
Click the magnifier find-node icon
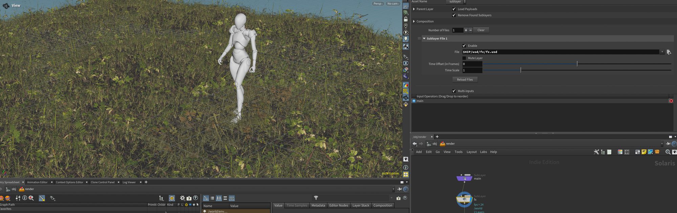pyautogui.click(x=668, y=152)
